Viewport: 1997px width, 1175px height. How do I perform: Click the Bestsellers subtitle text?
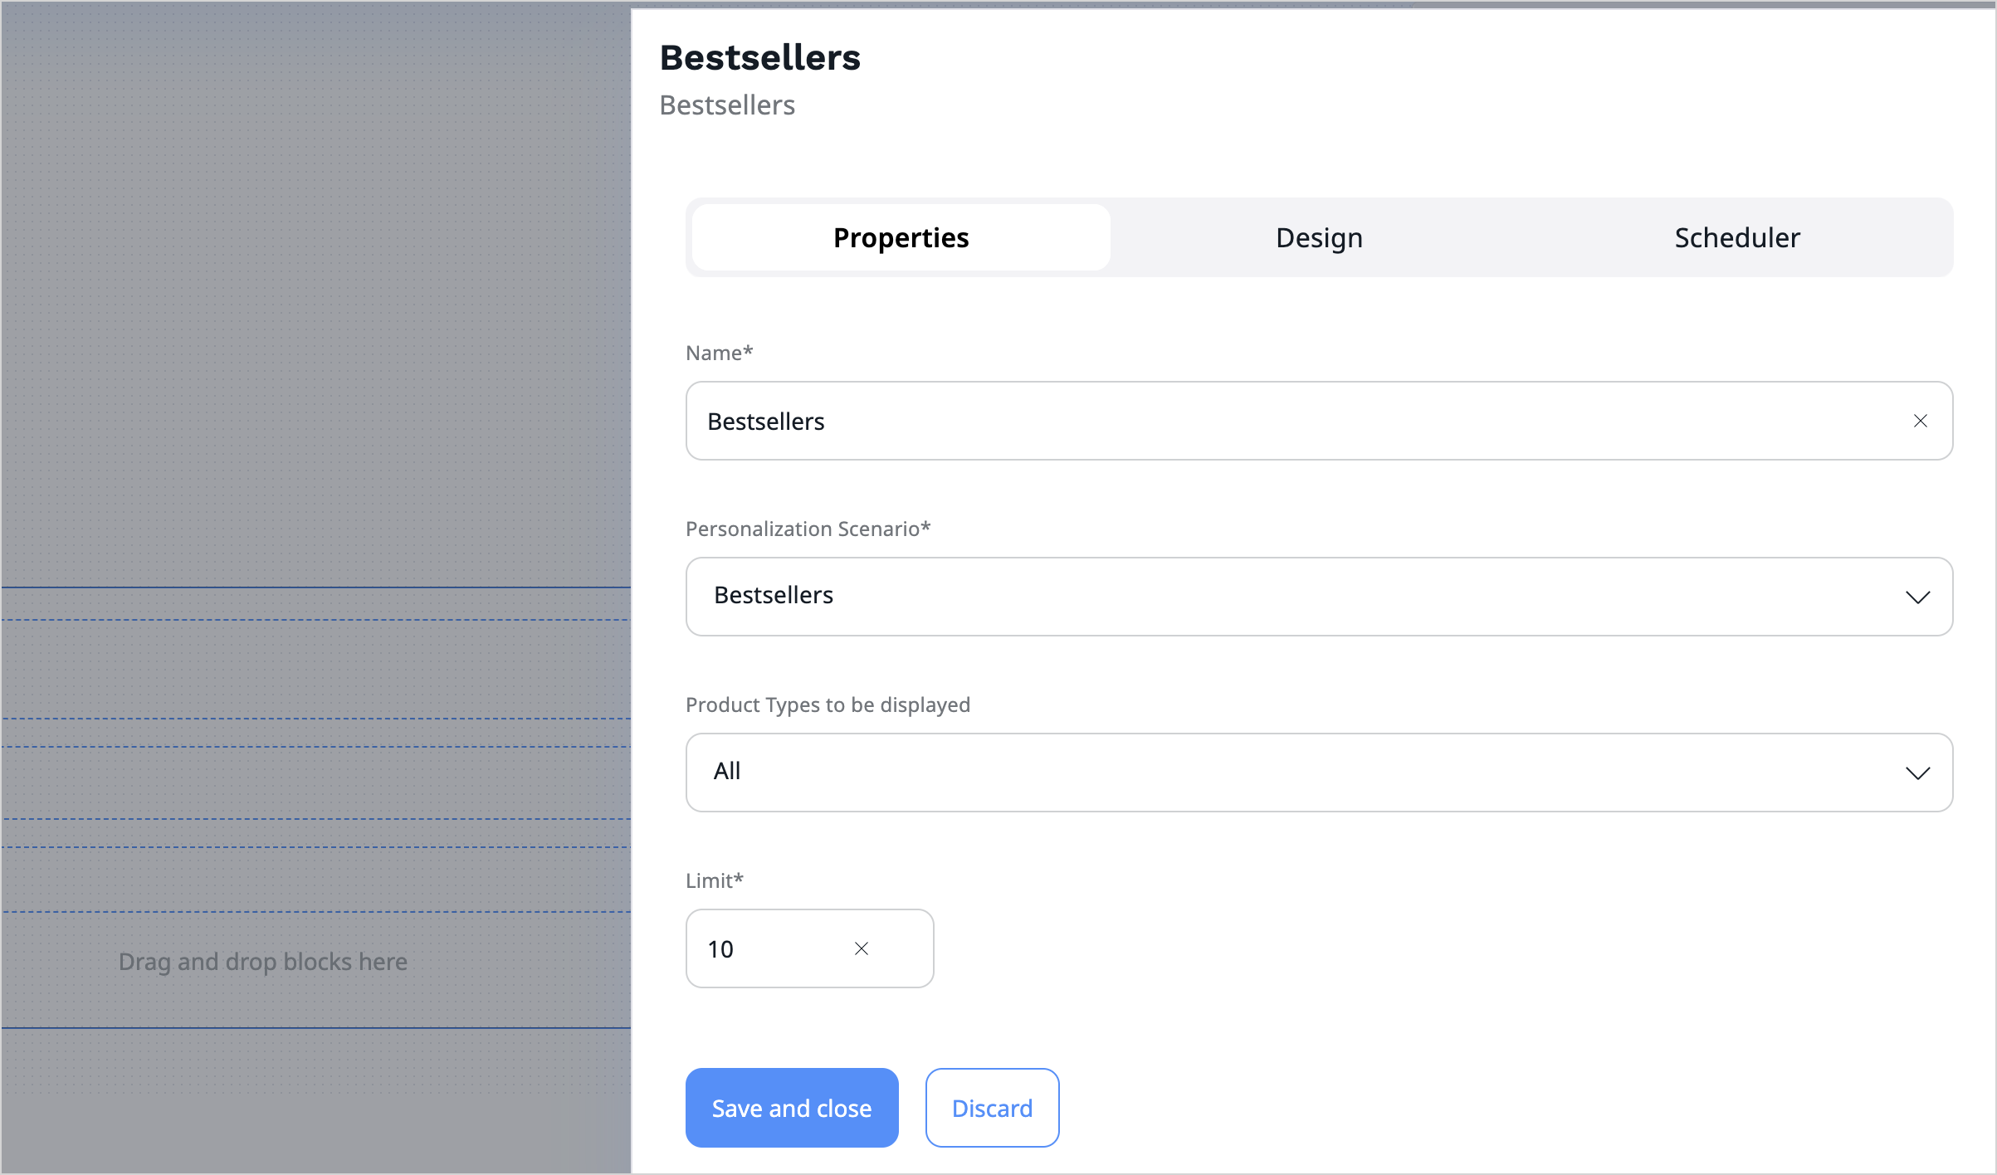(x=726, y=105)
